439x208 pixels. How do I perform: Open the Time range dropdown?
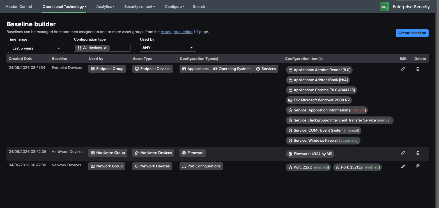pyautogui.click(x=36, y=48)
